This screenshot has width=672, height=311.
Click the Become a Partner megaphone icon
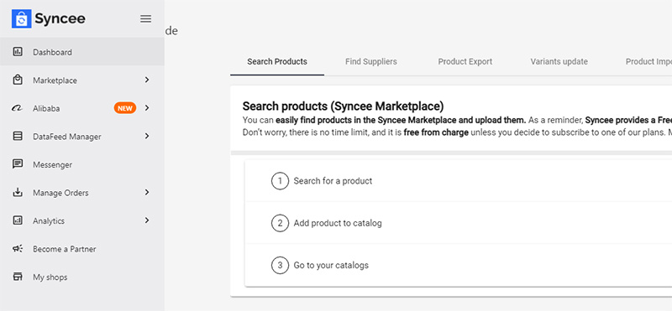tap(18, 249)
